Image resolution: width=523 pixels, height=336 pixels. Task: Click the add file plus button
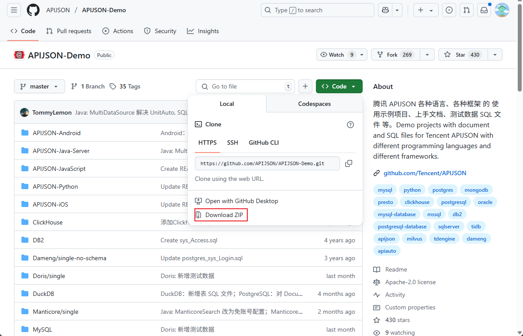305,86
